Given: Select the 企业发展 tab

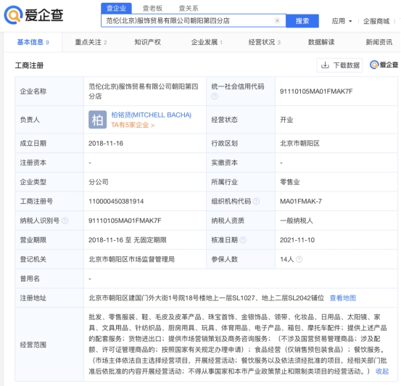Looking at the screenshot, I should coord(207,42).
